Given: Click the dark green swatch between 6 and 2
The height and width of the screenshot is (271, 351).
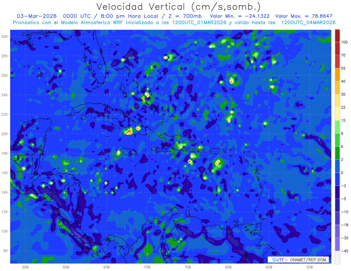Looking at the screenshot, I should 337,153.
